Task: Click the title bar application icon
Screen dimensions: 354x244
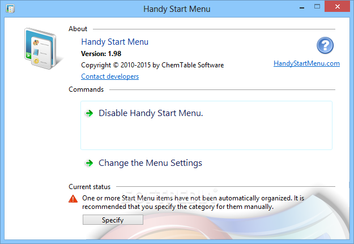Action: point(10,9)
